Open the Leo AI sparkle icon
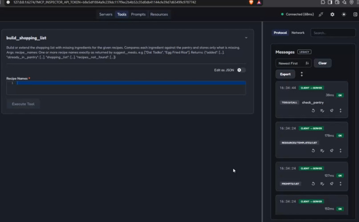The height and width of the screenshot is (222, 359). [x=344, y=2]
